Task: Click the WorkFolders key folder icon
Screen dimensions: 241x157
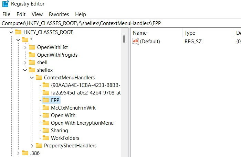Action: click(x=46, y=138)
